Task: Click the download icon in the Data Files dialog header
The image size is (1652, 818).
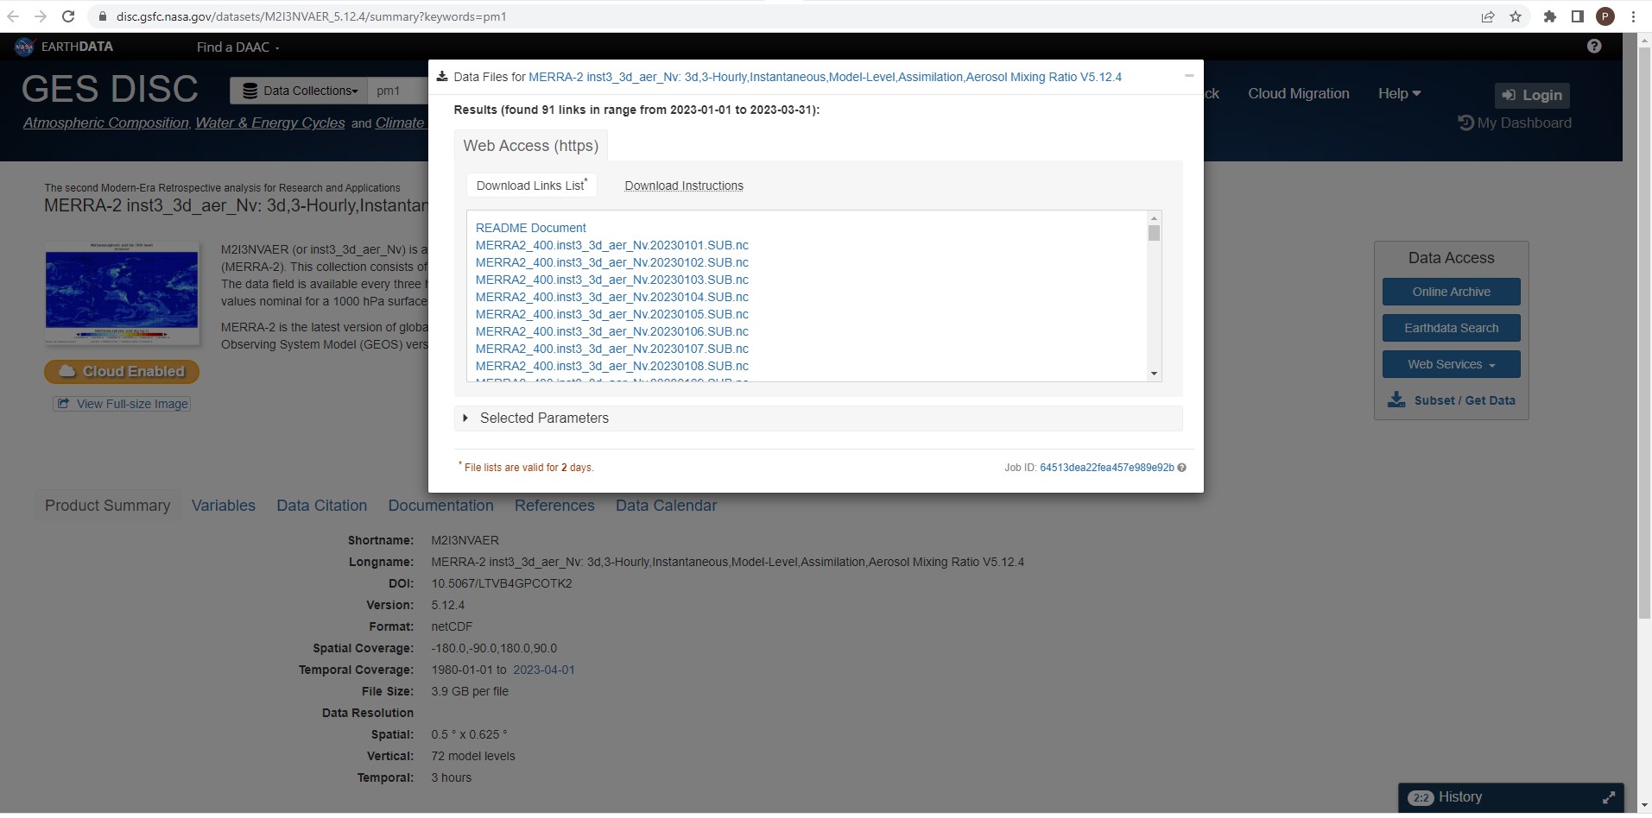Action: pos(443,76)
